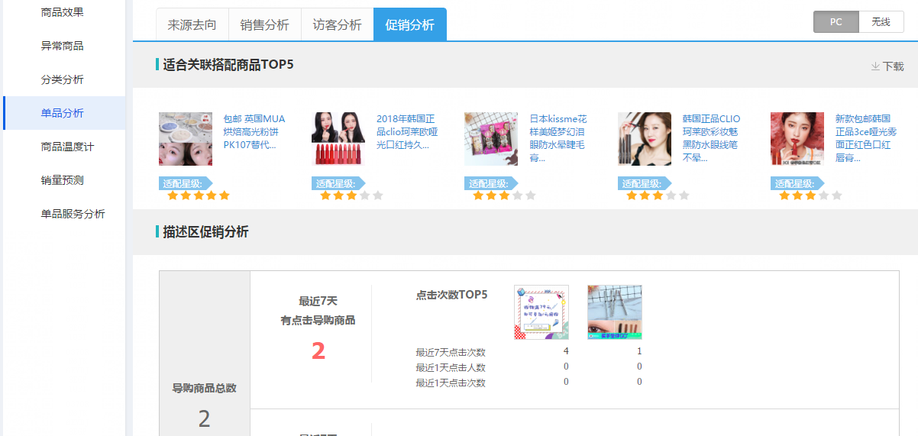The width and height of the screenshot is (918, 436).
Task: Click the 最近7天点击次数 row label
Action: (451, 352)
